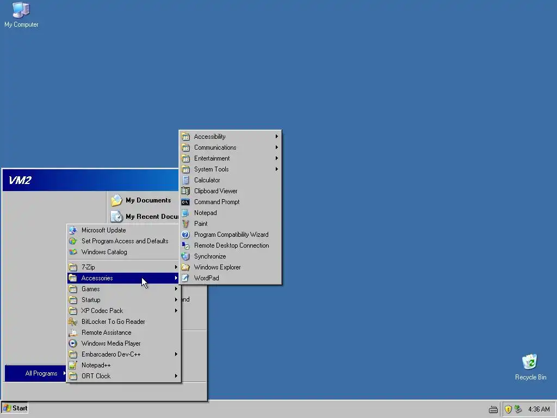Click the My Recent Documents icon

point(116,217)
